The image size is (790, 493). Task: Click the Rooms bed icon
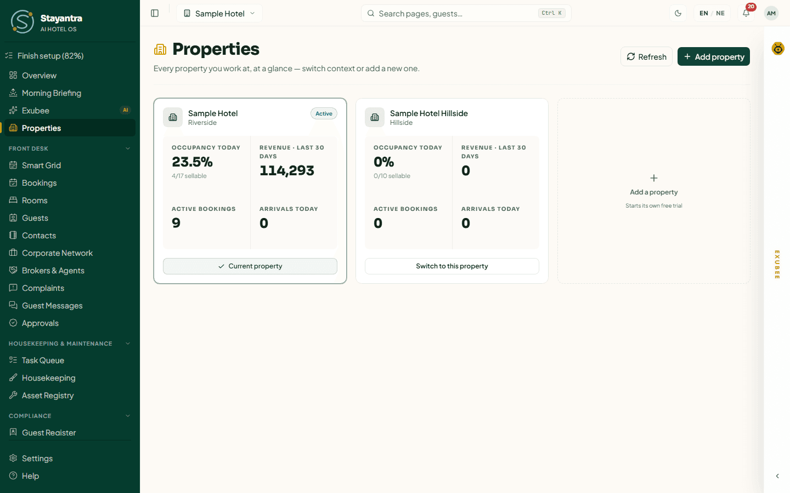click(x=13, y=200)
